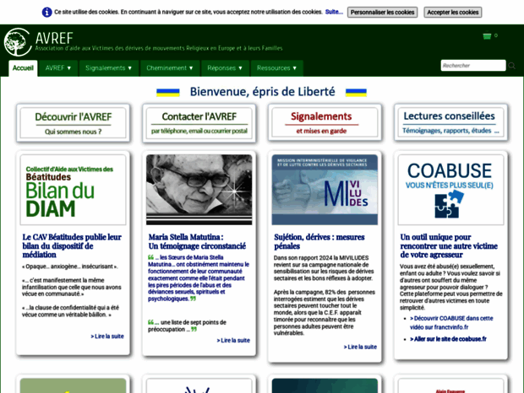Click the Bienvenue, épris de Liberté heading

(262, 92)
